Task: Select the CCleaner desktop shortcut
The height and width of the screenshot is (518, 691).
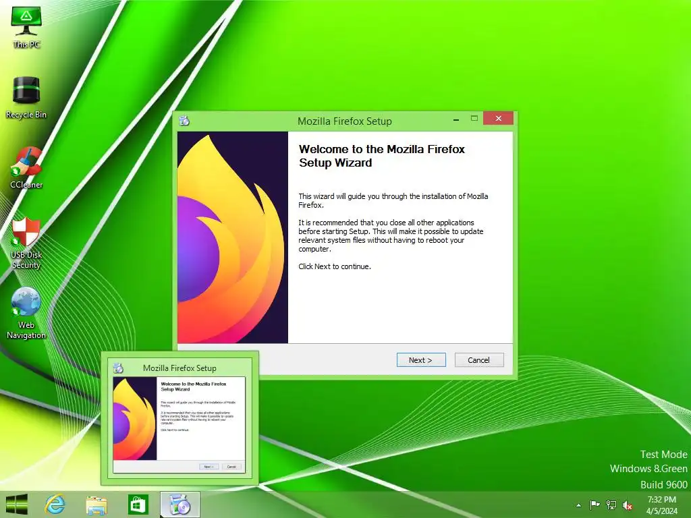Action: point(26,168)
